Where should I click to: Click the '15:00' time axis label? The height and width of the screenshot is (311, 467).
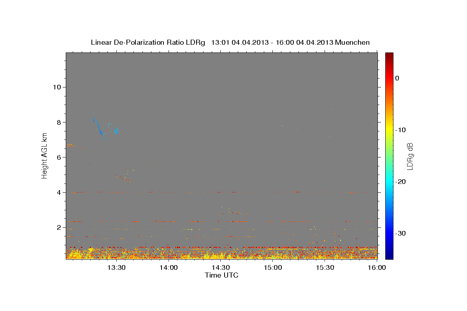click(273, 267)
